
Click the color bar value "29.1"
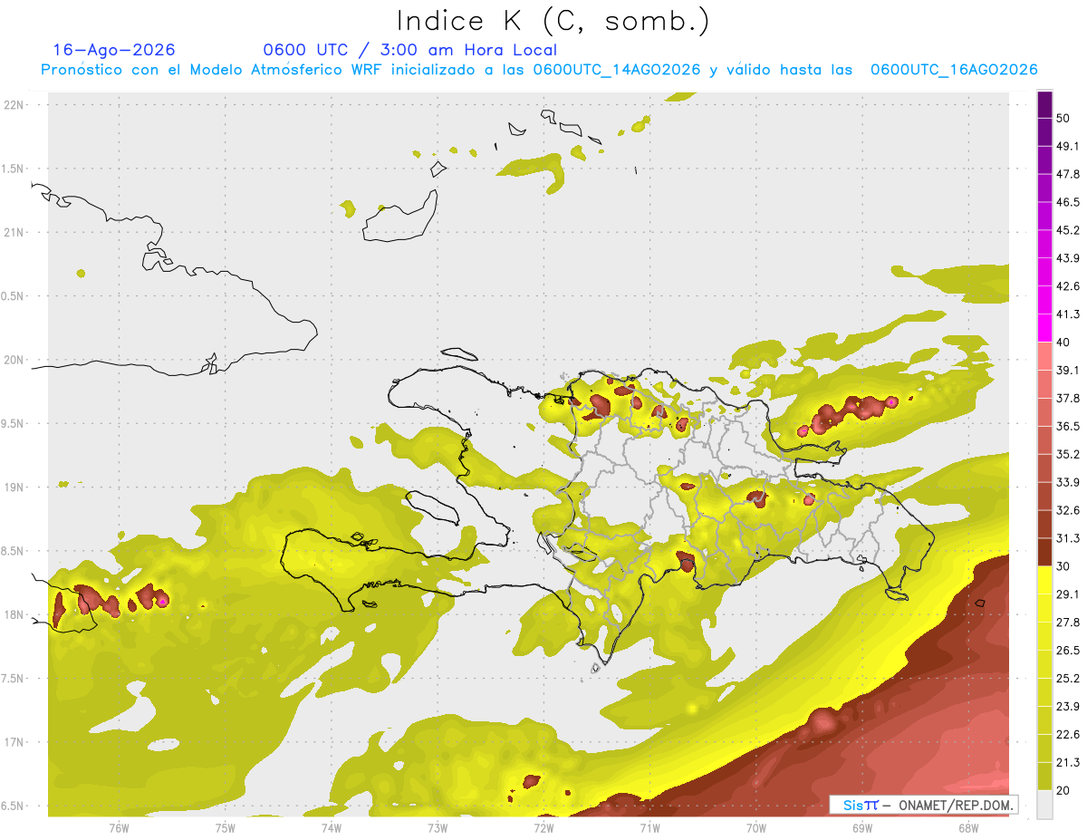(1068, 594)
